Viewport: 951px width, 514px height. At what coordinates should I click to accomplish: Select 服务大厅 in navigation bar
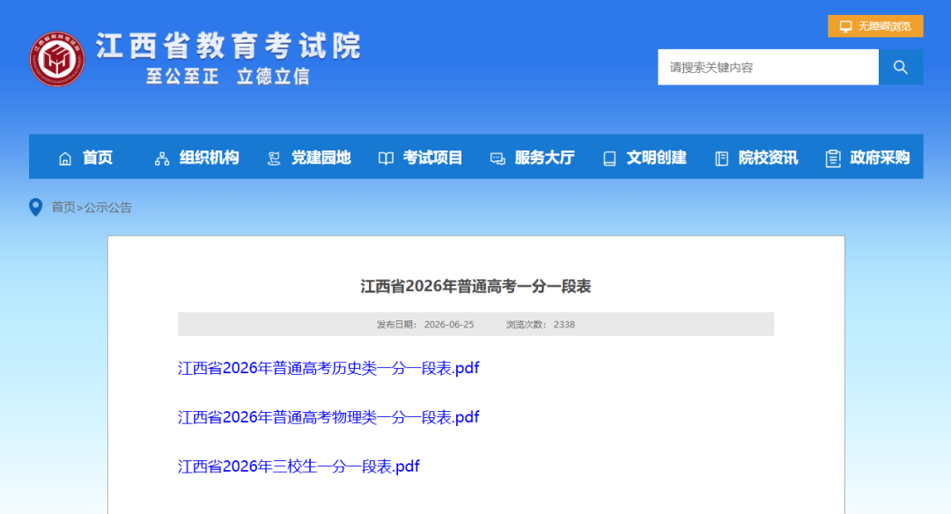pos(545,158)
